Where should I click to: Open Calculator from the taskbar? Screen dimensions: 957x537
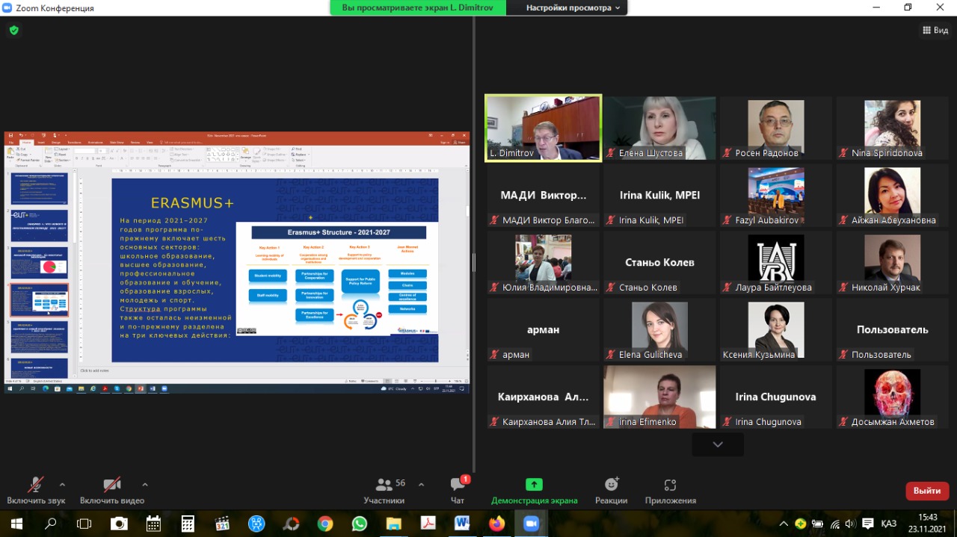188,524
